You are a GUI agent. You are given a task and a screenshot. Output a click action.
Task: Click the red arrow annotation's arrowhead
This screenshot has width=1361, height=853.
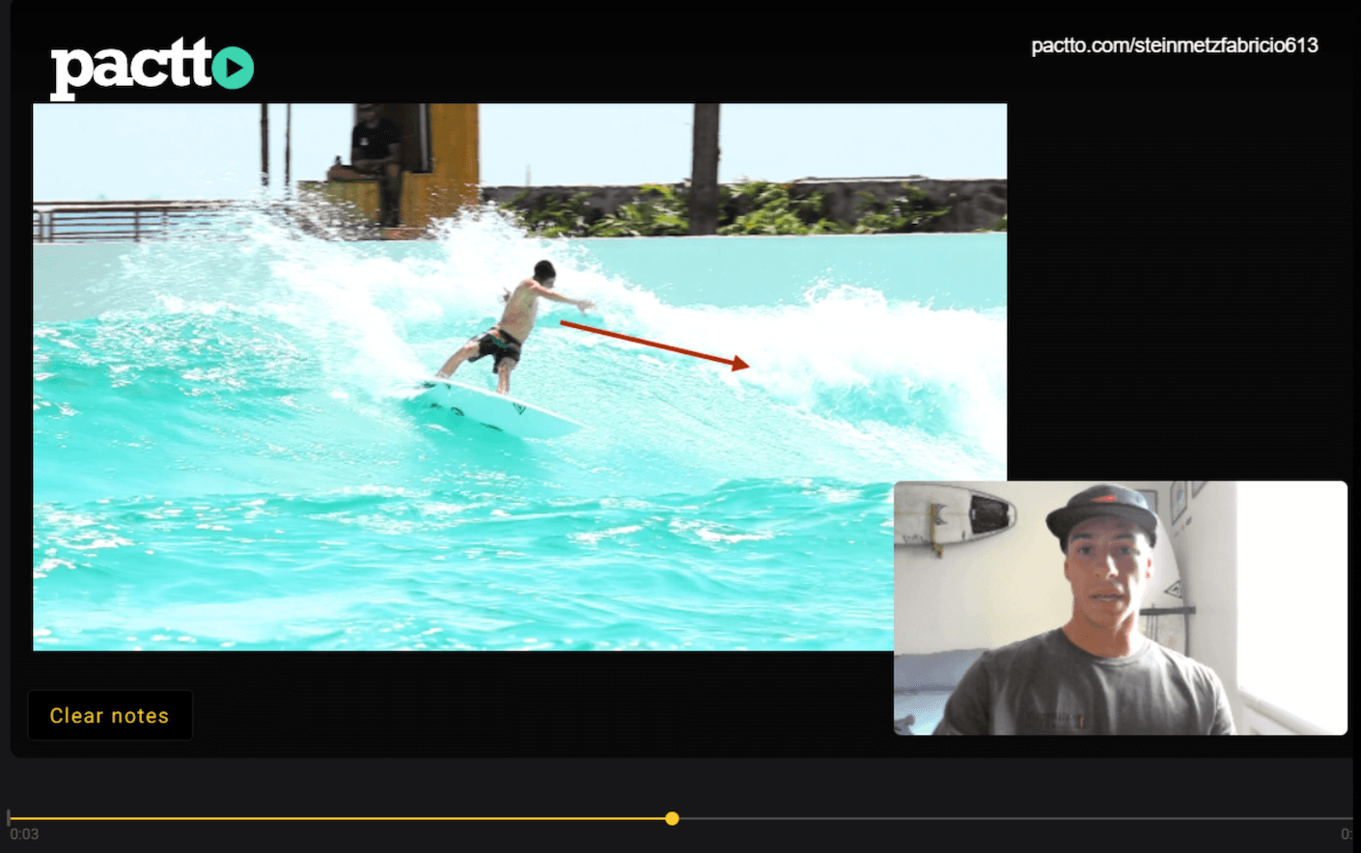pos(739,363)
